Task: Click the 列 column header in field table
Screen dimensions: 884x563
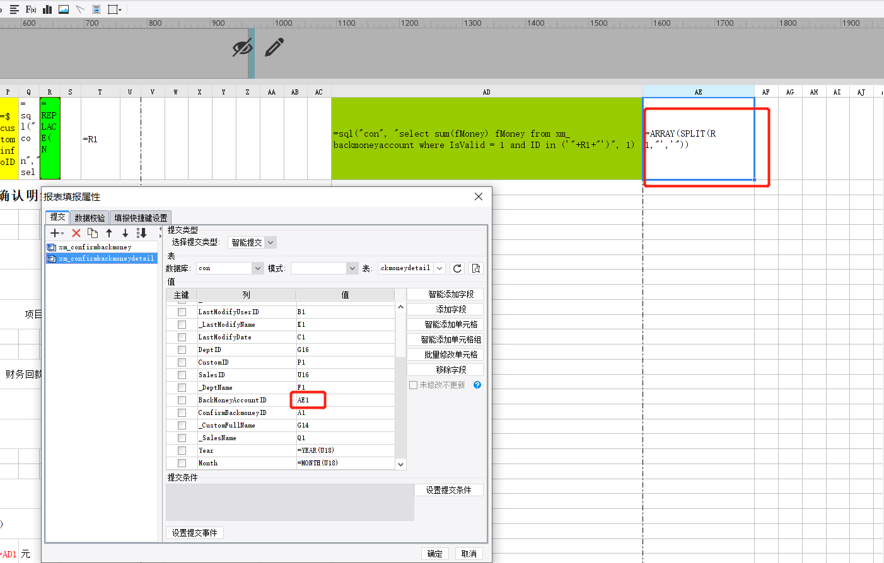Action: [x=247, y=295]
